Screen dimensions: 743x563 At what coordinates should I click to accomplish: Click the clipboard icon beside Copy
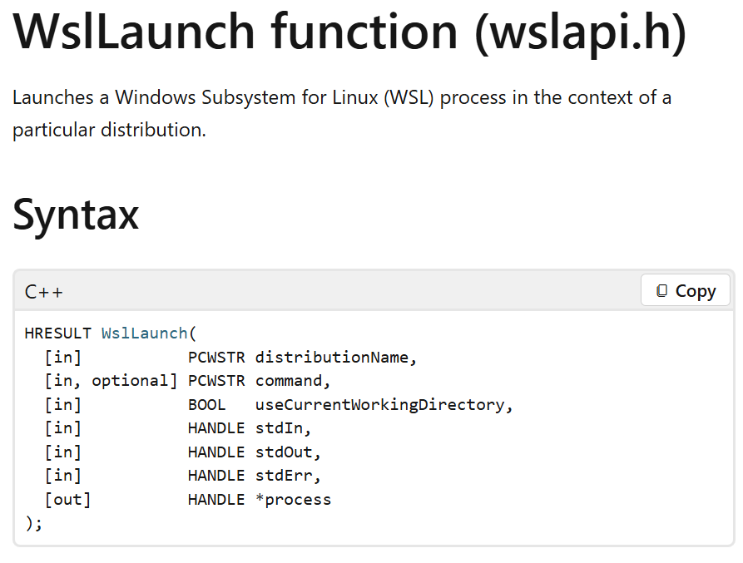[662, 291]
